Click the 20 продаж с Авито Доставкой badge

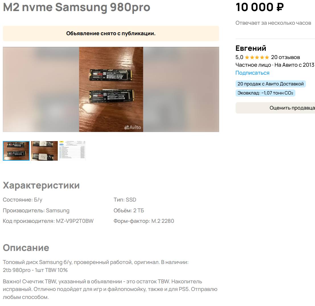[270, 84]
